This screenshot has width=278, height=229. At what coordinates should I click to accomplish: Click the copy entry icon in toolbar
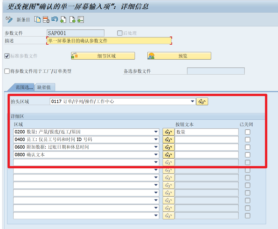point(37,20)
